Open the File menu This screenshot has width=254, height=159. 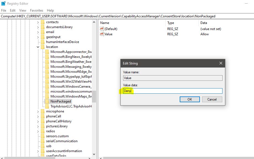(x=4, y=10)
